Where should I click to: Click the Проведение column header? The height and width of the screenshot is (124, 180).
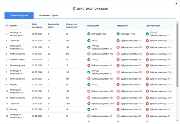tap(93, 25)
